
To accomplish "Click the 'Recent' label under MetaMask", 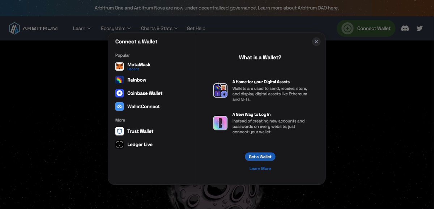I will coord(133,69).
